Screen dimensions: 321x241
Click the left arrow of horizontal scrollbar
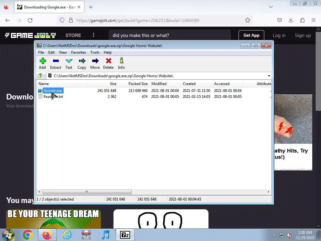(x=39, y=192)
